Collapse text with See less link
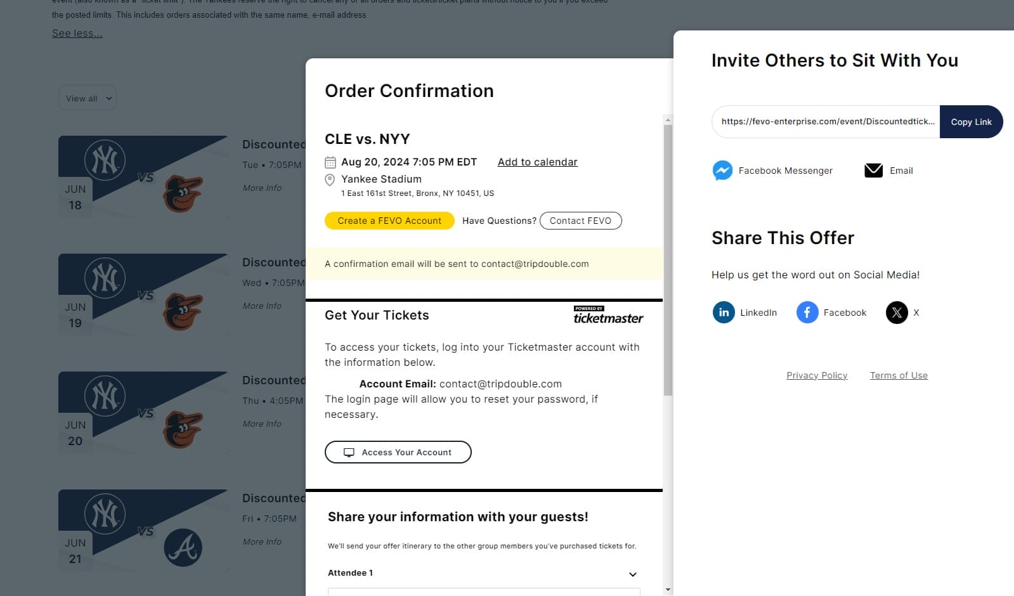The image size is (1014, 596). pyautogui.click(x=77, y=34)
